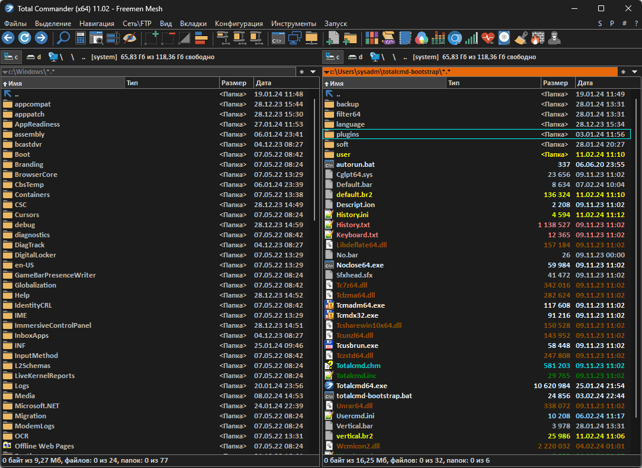Viewport: 642px width, 468px height.
Task: Sort the left panel by Дата column header
Action: 264,83
